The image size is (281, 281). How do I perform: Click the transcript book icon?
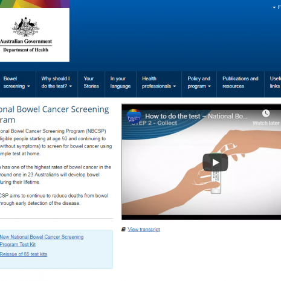[123, 229]
